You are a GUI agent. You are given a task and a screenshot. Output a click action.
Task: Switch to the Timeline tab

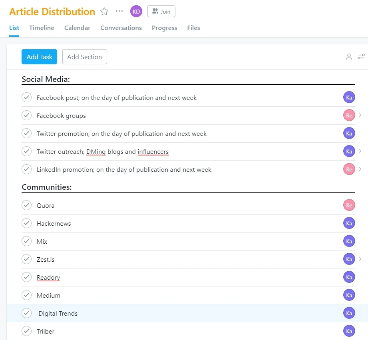click(x=42, y=28)
